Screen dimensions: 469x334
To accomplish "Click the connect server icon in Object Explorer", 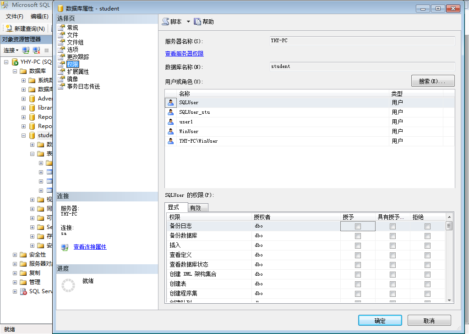I will click(x=26, y=50).
